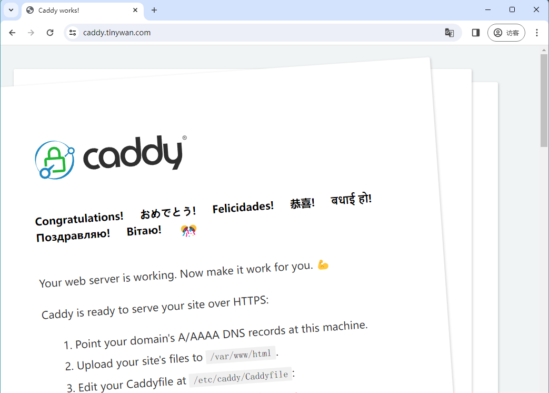Click the flexed biceps emoji
Viewport: 549px width, 393px height.
(323, 265)
